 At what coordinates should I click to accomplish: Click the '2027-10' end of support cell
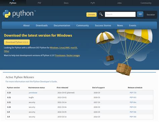97,102
